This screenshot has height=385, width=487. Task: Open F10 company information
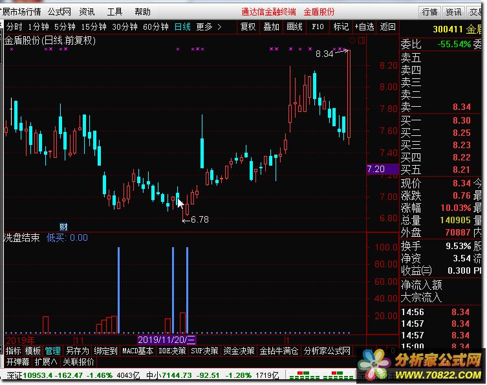[x=318, y=27]
